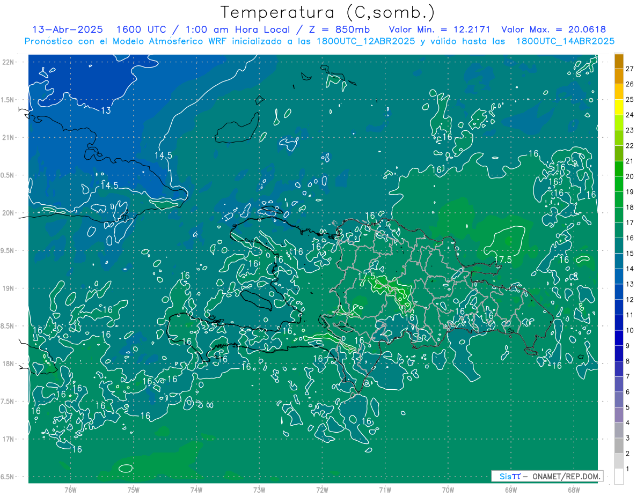Click the "13" contour label near Cuba
This screenshot has width=644, height=497.
point(106,110)
